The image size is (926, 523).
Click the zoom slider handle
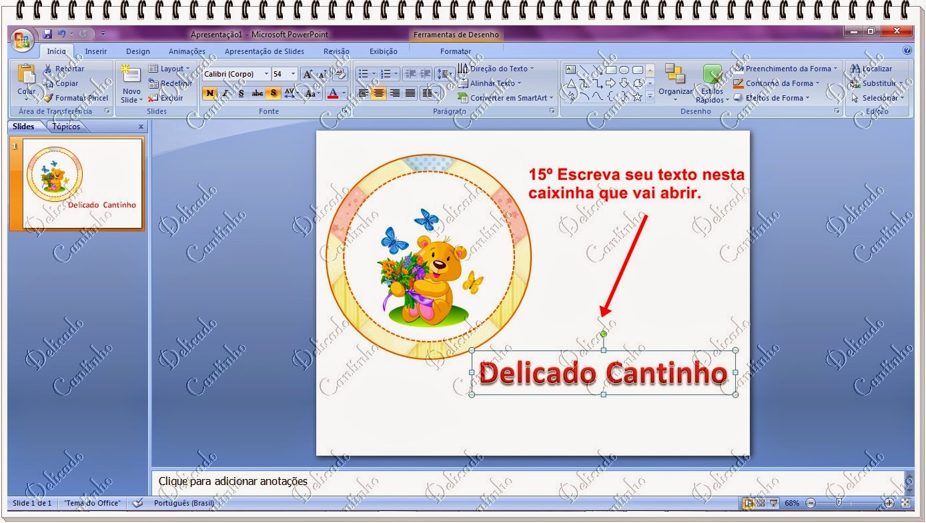tap(839, 503)
